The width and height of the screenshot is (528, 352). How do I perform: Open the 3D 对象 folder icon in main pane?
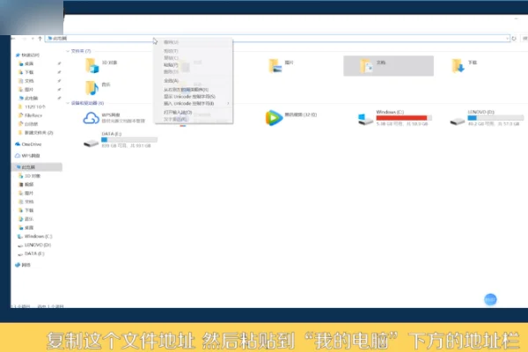(92, 65)
